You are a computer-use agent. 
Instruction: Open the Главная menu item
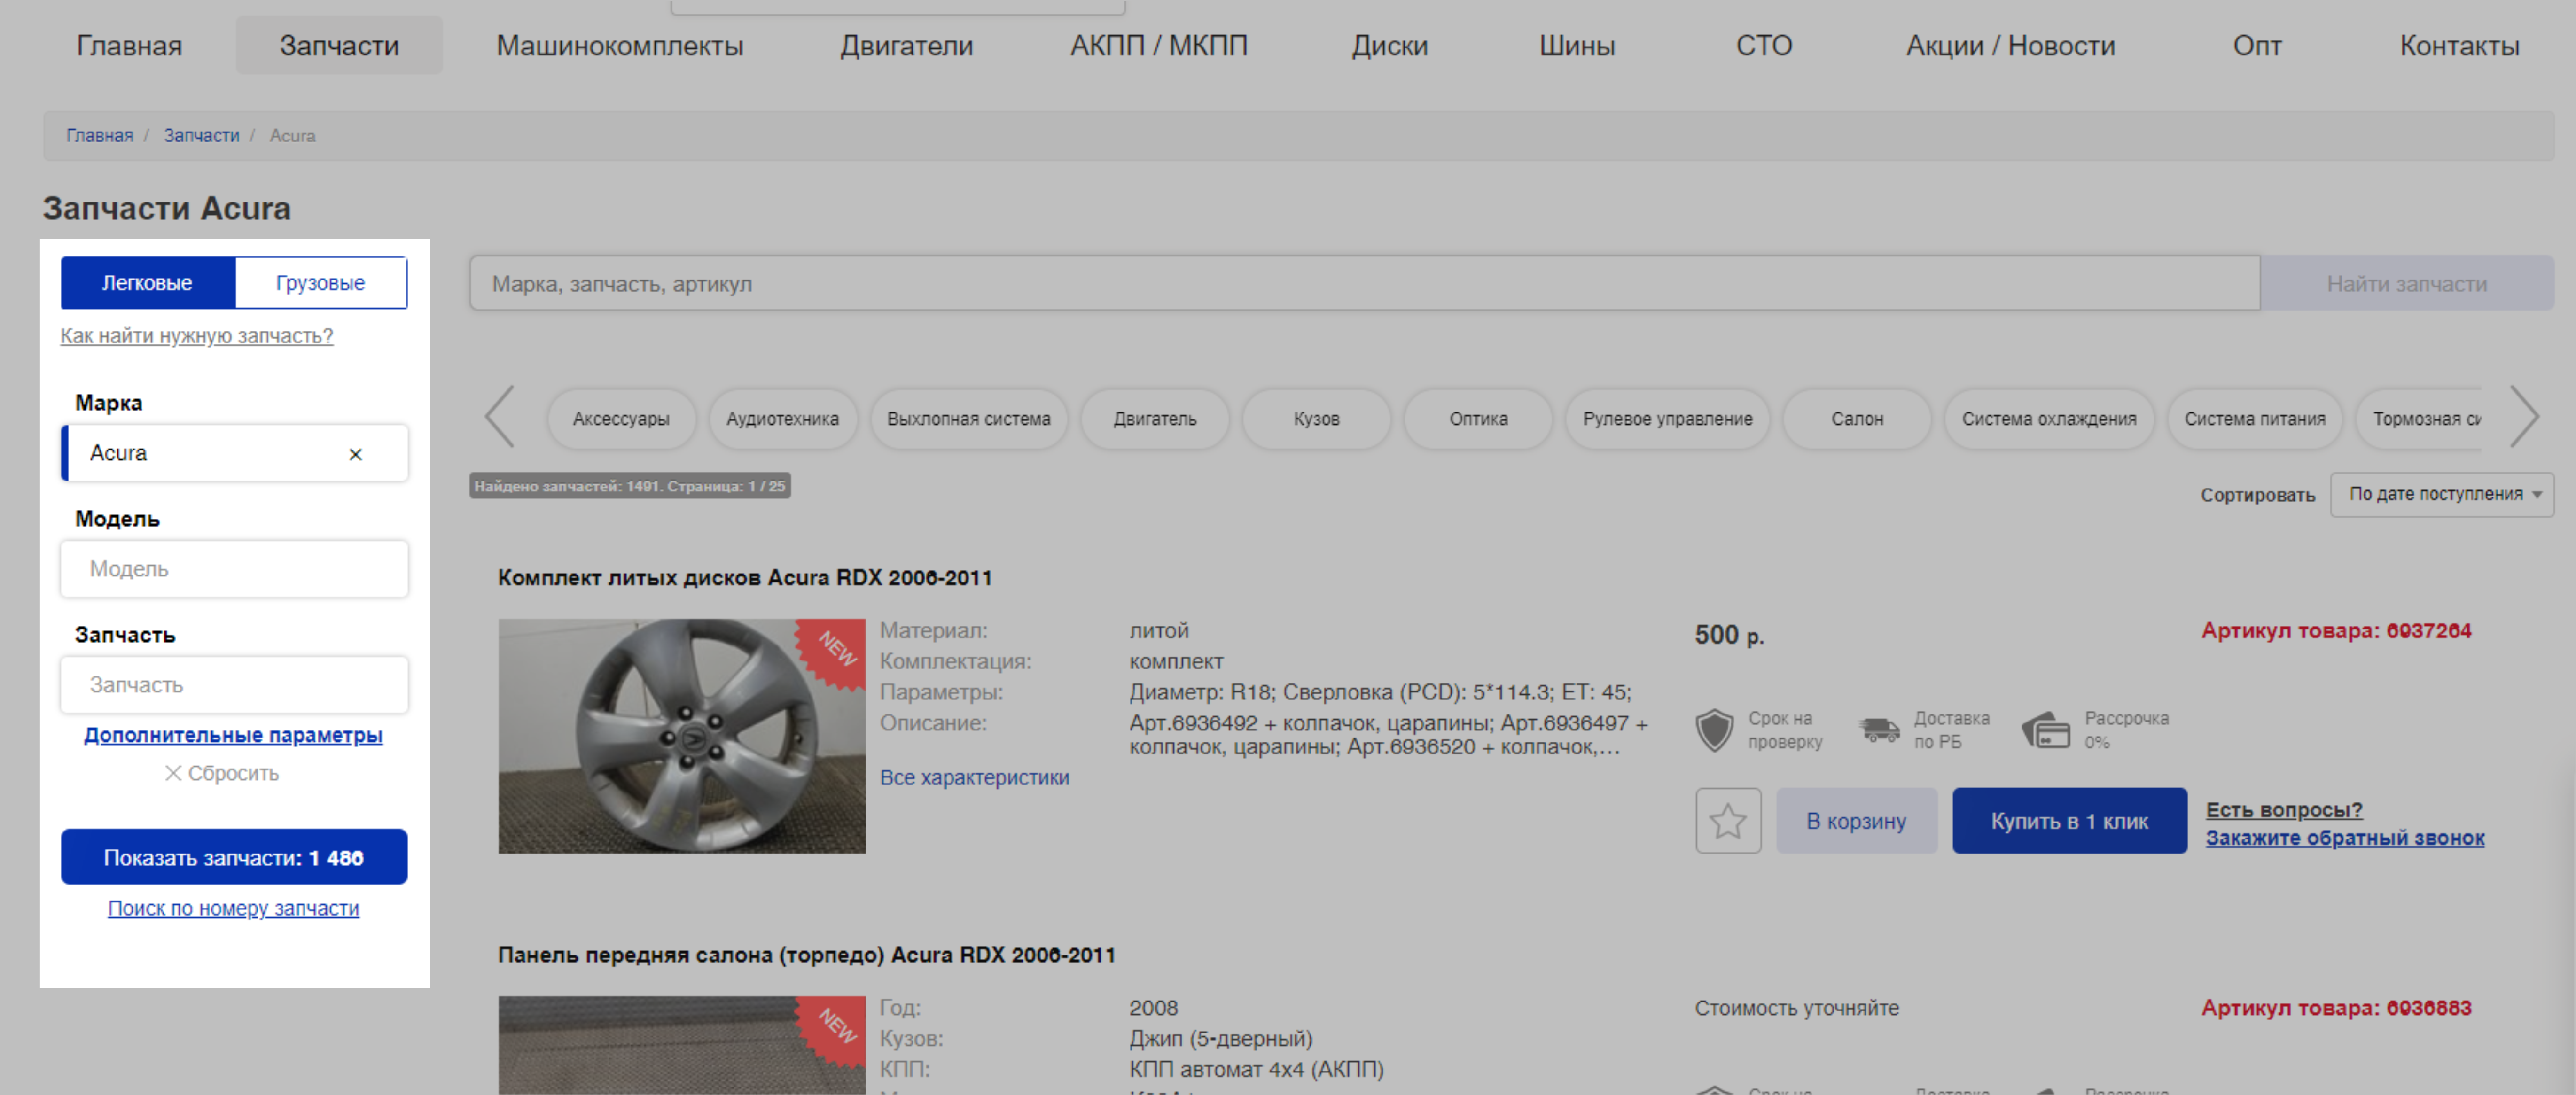point(129,45)
